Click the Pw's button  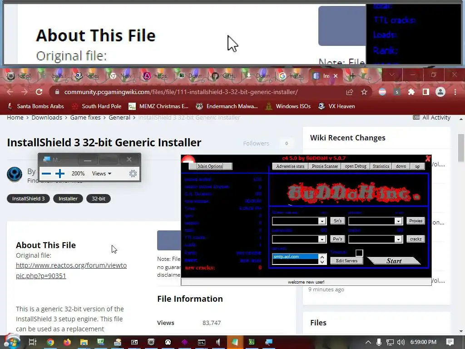pos(337,239)
